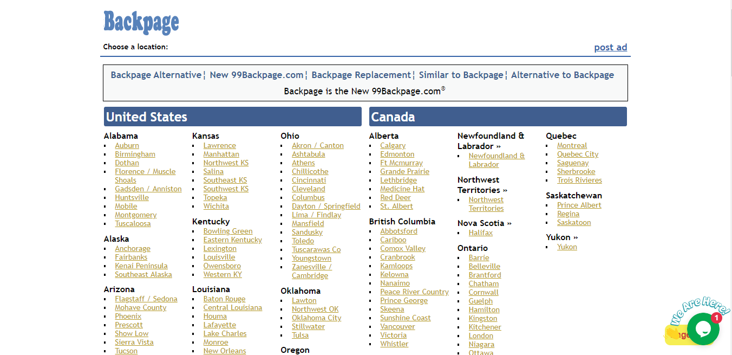
Task: Choose Barrie under Ontario
Action: point(479,258)
